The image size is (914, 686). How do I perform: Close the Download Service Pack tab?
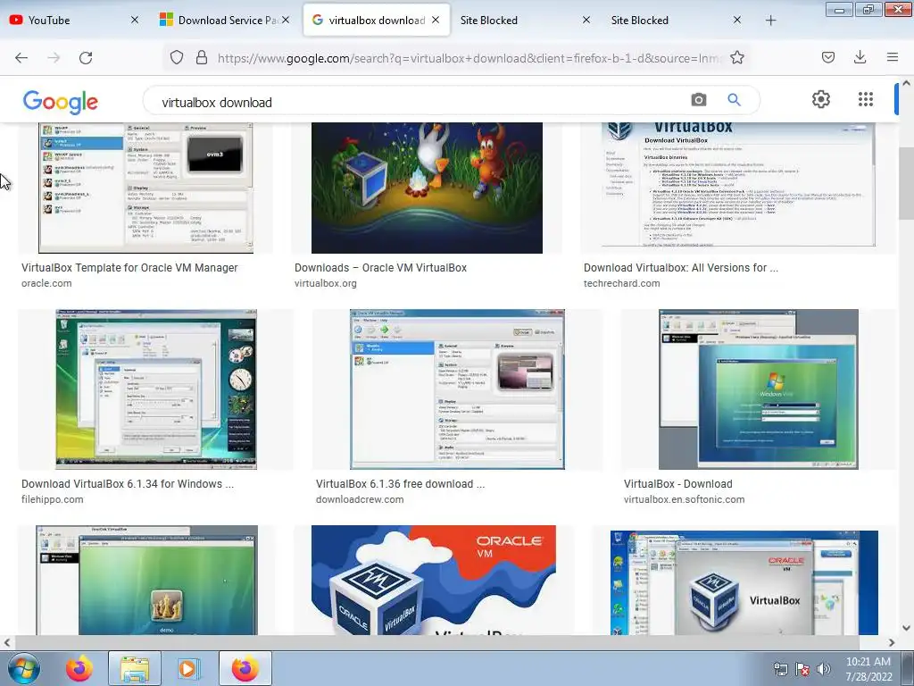(x=285, y=20)
